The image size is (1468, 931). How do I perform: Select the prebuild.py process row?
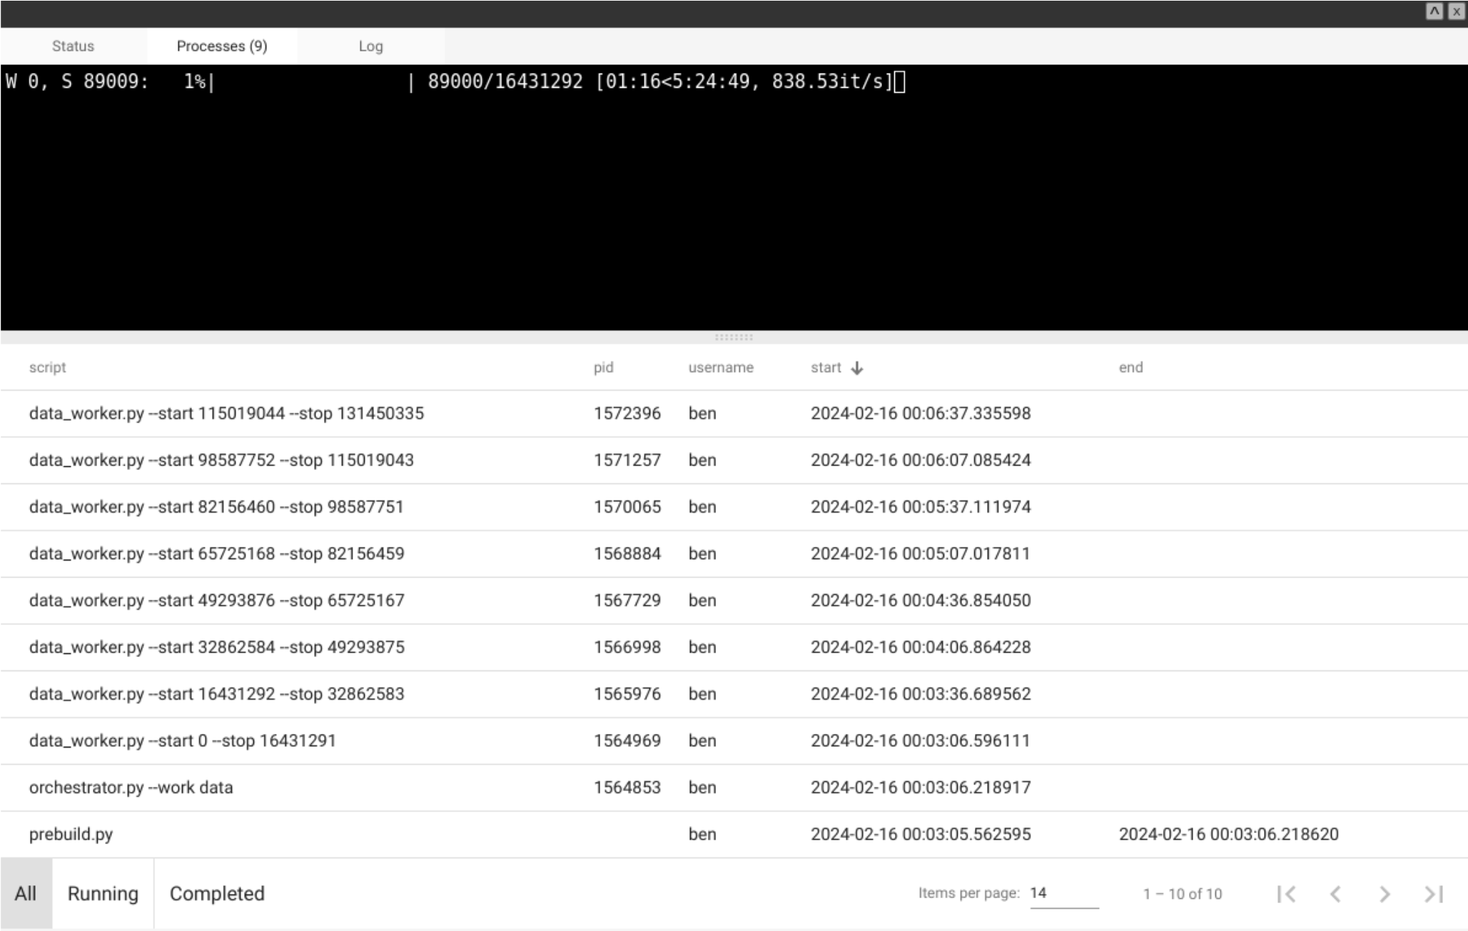tap(285, 834)
